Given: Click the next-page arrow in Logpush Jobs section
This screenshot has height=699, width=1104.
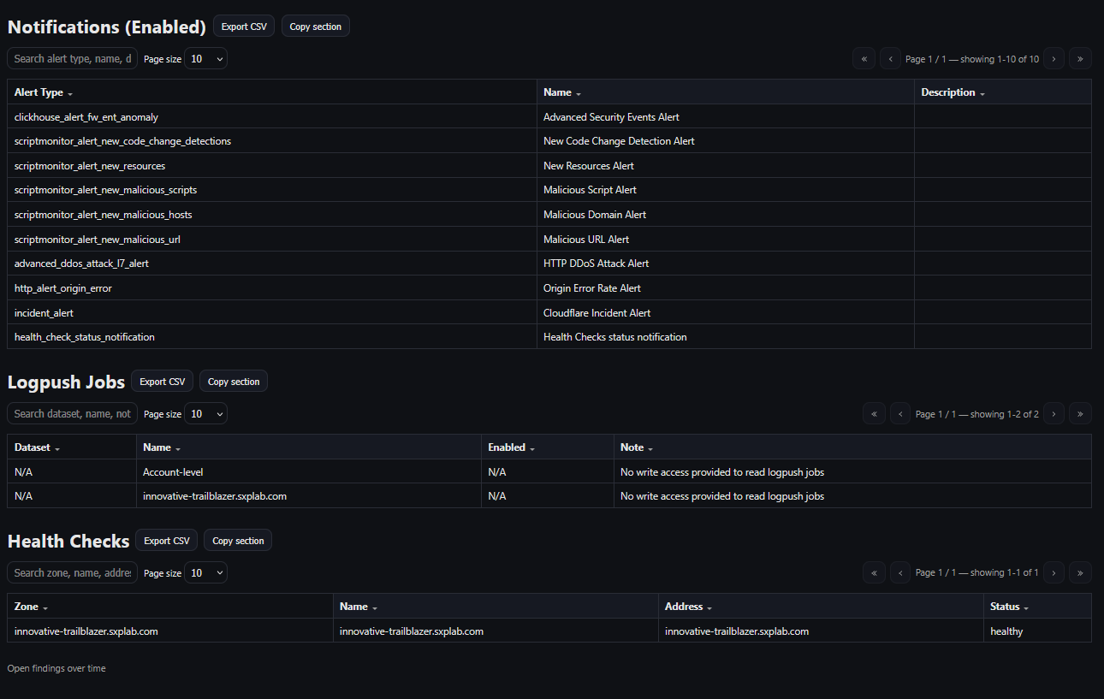Looking at the screenshot, I should tap(1054, 413).
